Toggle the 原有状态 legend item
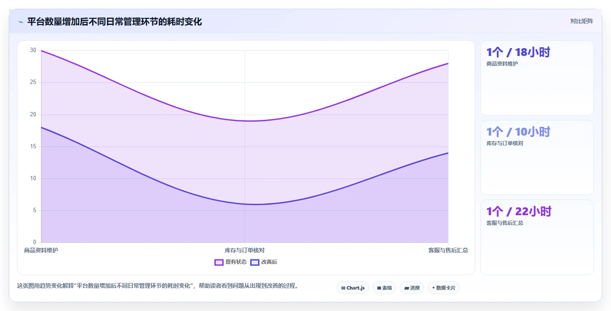Viewport: 611px width, 311px height. coord(230,262)
